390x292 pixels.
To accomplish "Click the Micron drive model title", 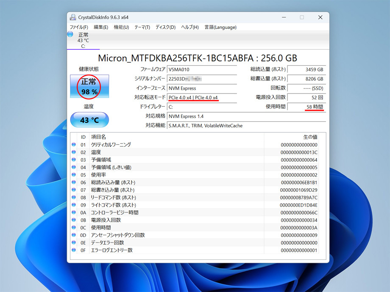I will (x=198, y=58).
